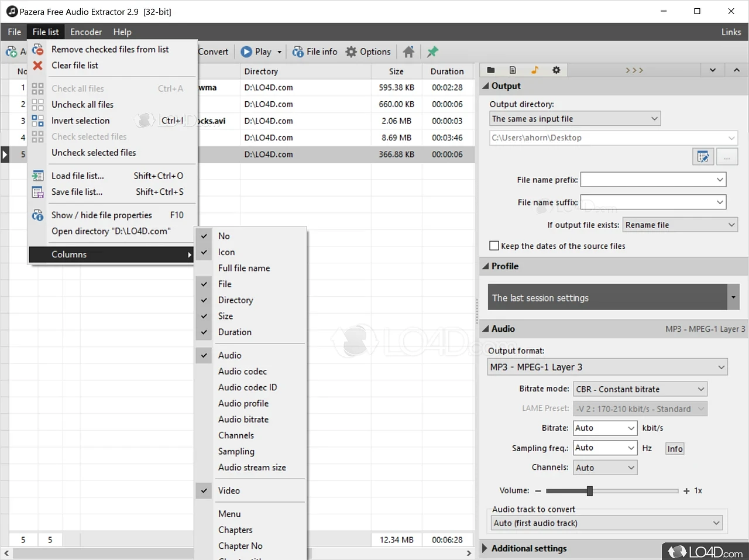
Task: Click the Volume slider handle
Action: click(x=589, y=491)
